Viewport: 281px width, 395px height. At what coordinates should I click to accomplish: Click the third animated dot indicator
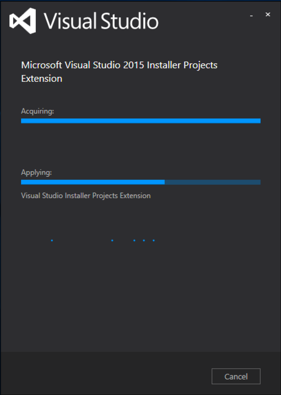click(134, 240)
